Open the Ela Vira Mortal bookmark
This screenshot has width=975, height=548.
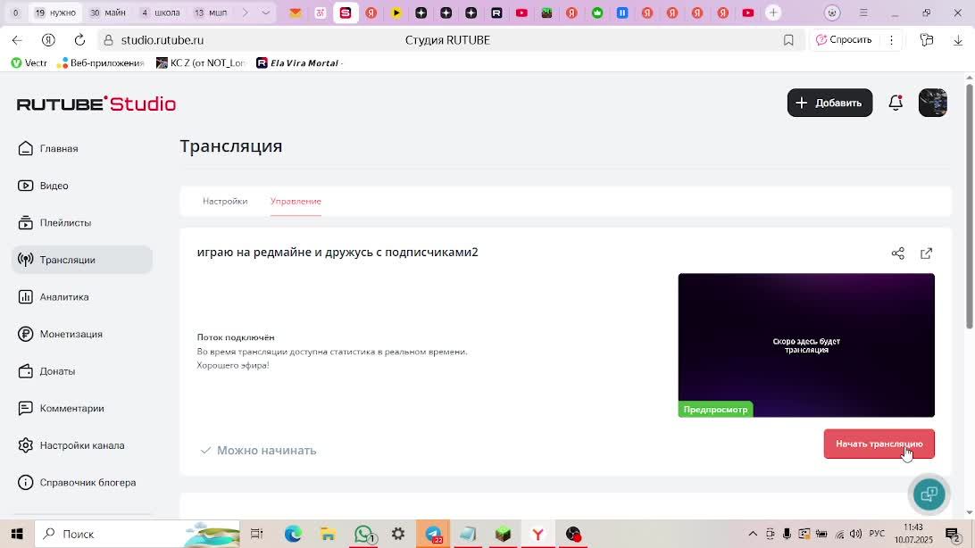tap(300, 62)
